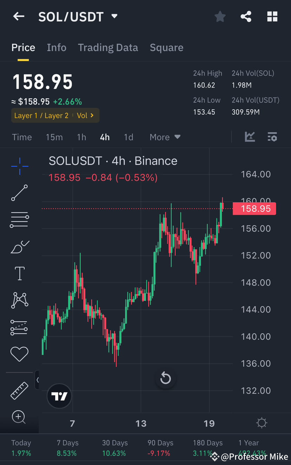This screenshot has width=291, height=465.
Task: Click the TradingView logo on the chart
Action: point(59,396)
